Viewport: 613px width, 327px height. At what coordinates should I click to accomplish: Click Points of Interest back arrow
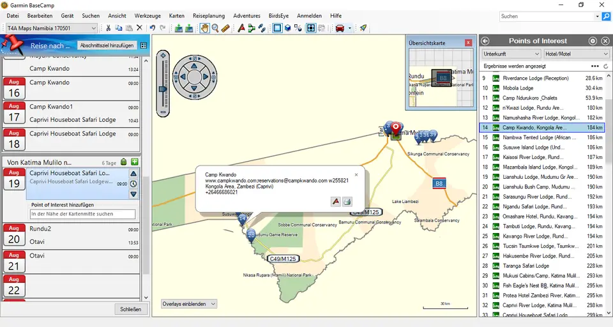[x=485, y=41]
